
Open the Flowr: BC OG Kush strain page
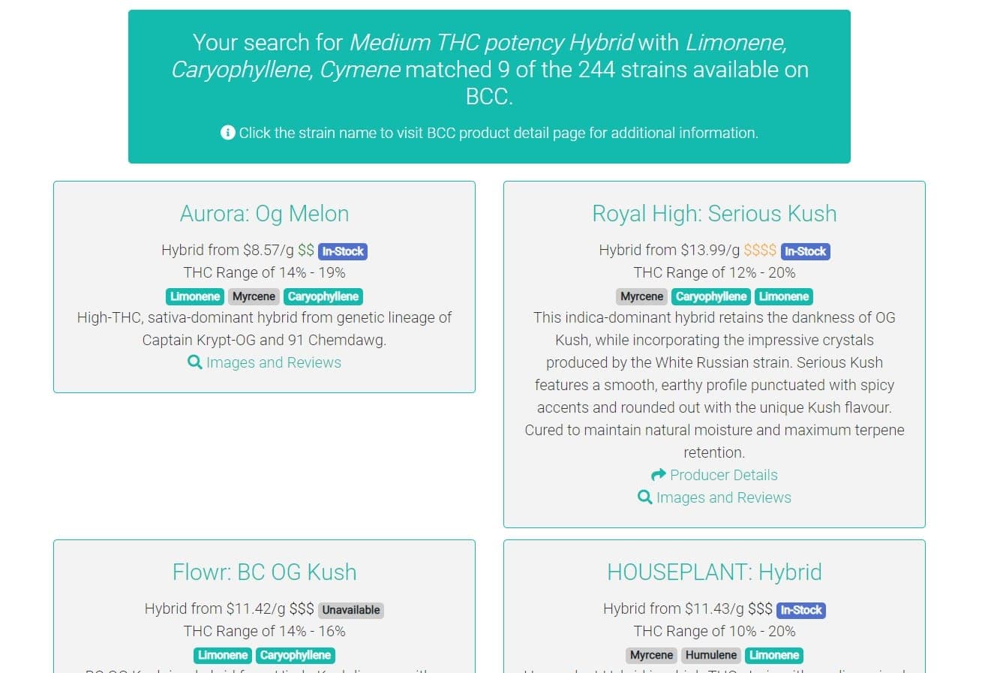pyautogui.click(x=264, y=572)
